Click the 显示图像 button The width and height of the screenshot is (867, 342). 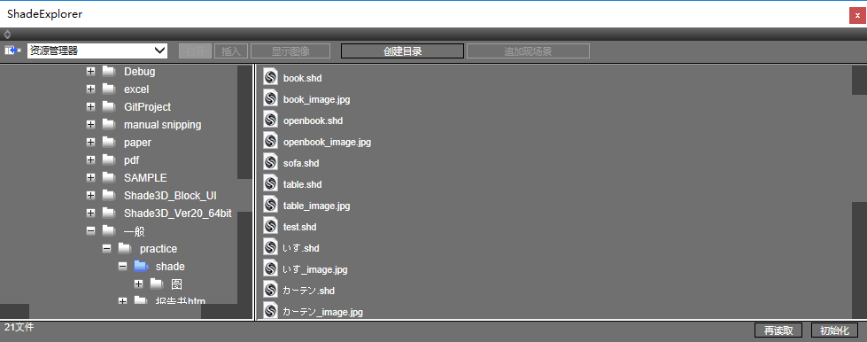pyautogui.click(x=290, y=51)
